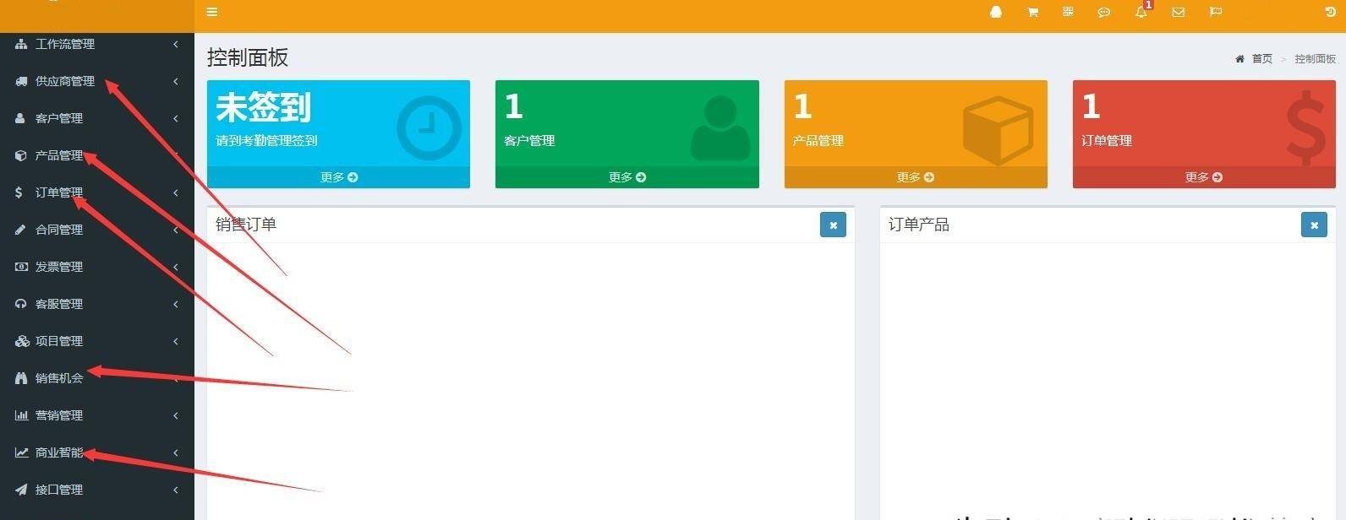Click the flag icon in top bar
1346x520 pixels.
(x=1215, y=12)
